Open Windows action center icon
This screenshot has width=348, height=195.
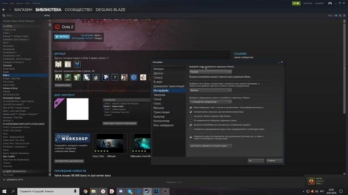click(x=341, y=191)
